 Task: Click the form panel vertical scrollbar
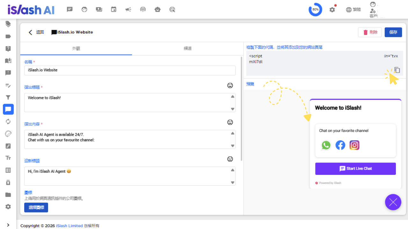tap(242, 108)
